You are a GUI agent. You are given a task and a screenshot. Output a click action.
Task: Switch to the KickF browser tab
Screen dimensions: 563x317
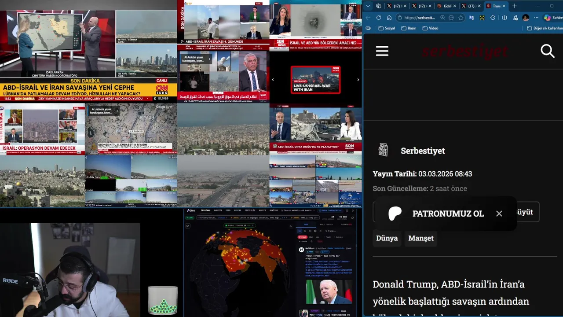[447, 6]
